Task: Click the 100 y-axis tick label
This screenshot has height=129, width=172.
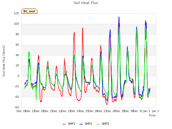Action: tap(16, 24)
